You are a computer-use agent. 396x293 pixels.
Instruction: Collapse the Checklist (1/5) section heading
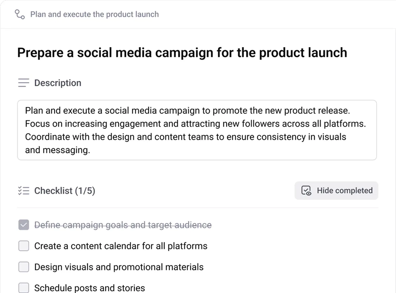point(65,191)
